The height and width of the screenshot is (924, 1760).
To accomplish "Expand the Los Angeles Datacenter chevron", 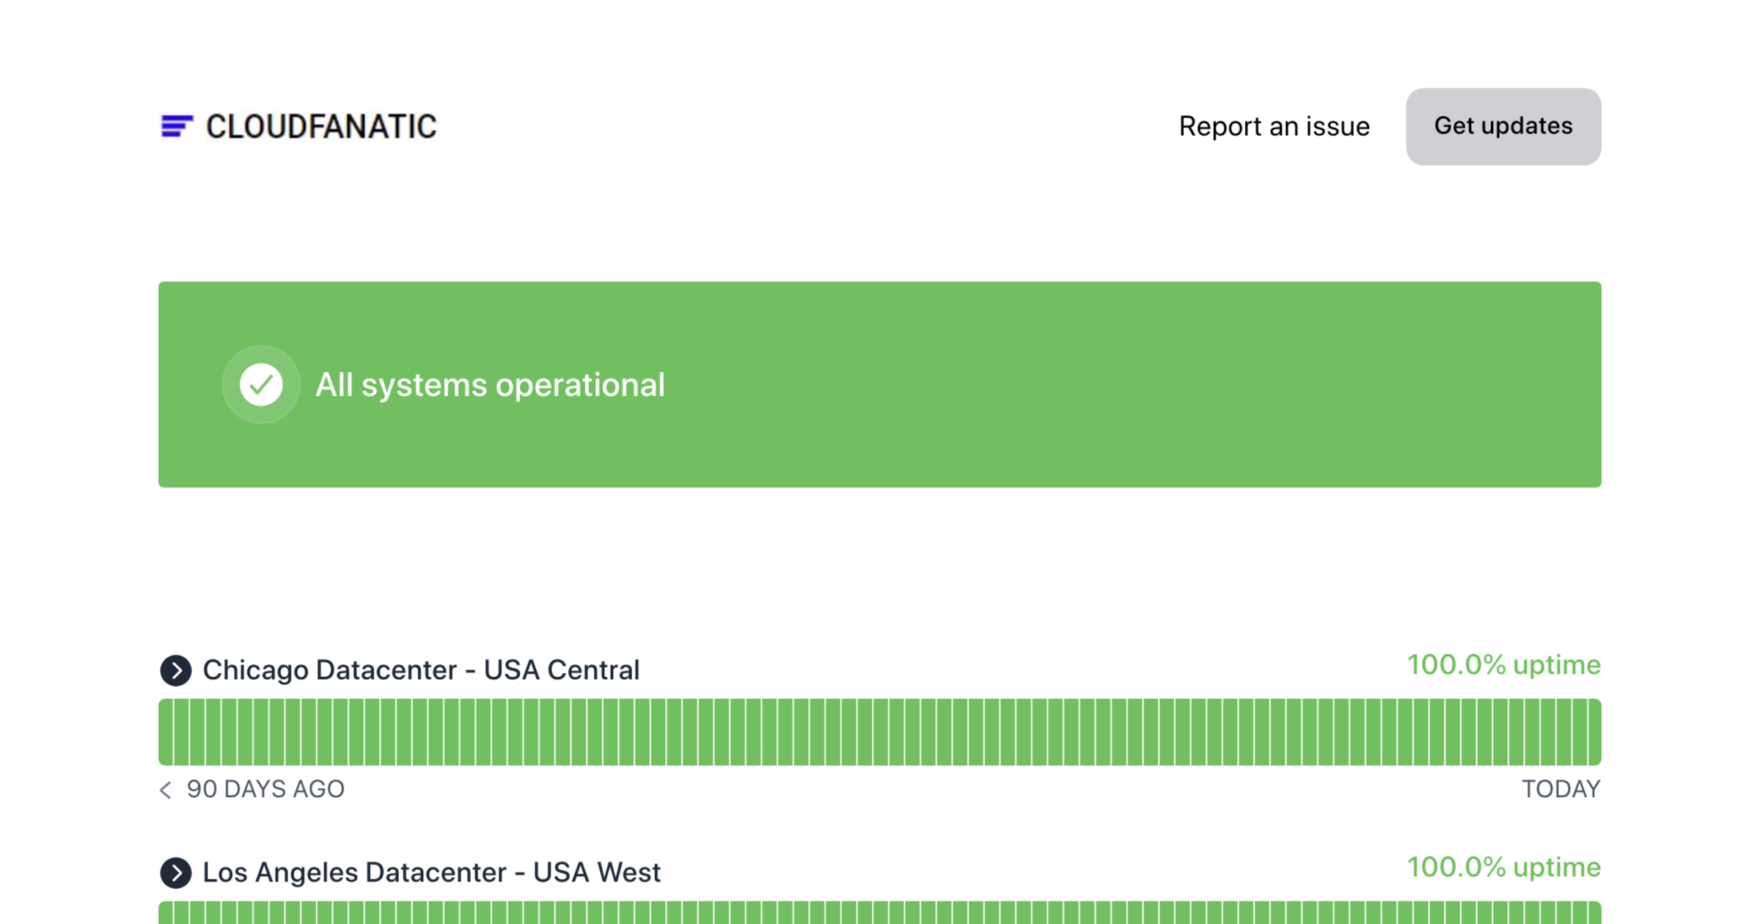I will [176, 873].
